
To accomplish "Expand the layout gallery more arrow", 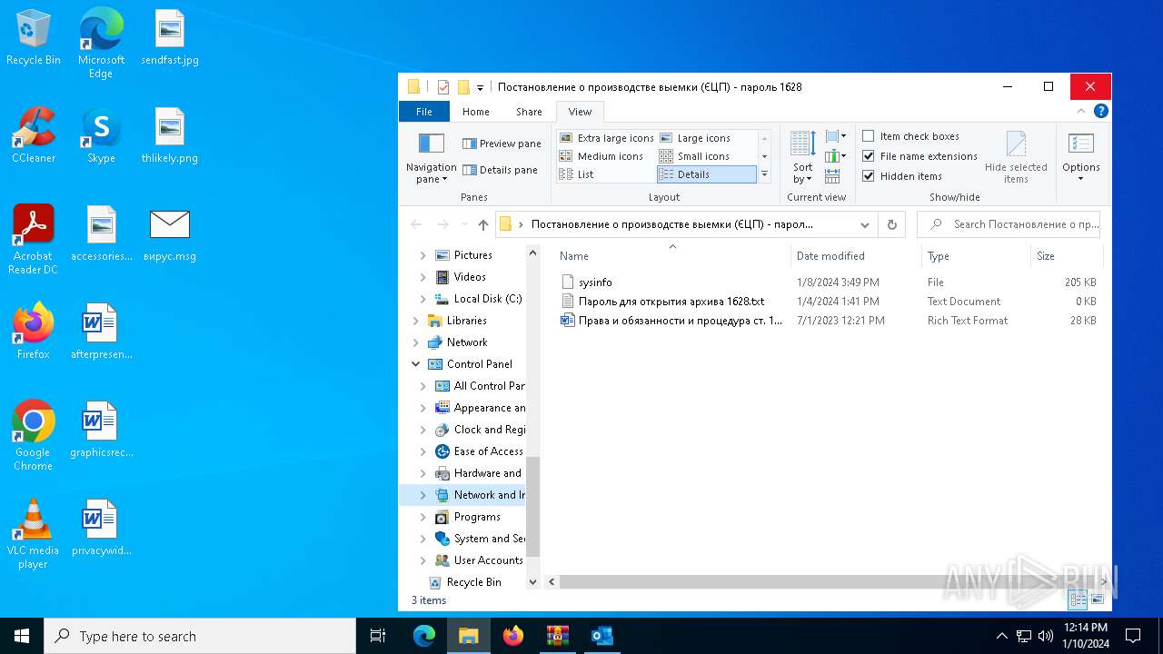I will pos(764,174).
